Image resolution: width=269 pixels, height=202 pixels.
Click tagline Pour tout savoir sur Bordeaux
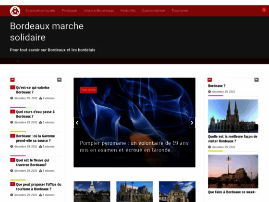52,50
